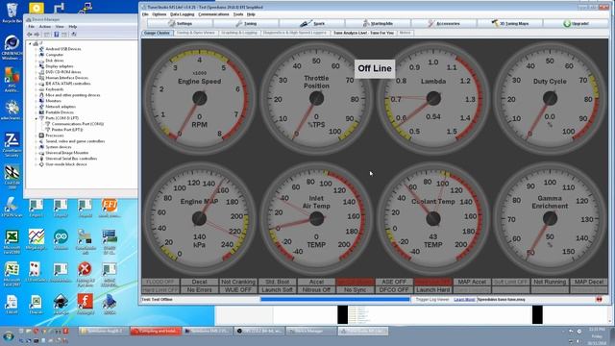
Task: Click the 'Launch Hard' status indicator
Action: tap(433, 290)
